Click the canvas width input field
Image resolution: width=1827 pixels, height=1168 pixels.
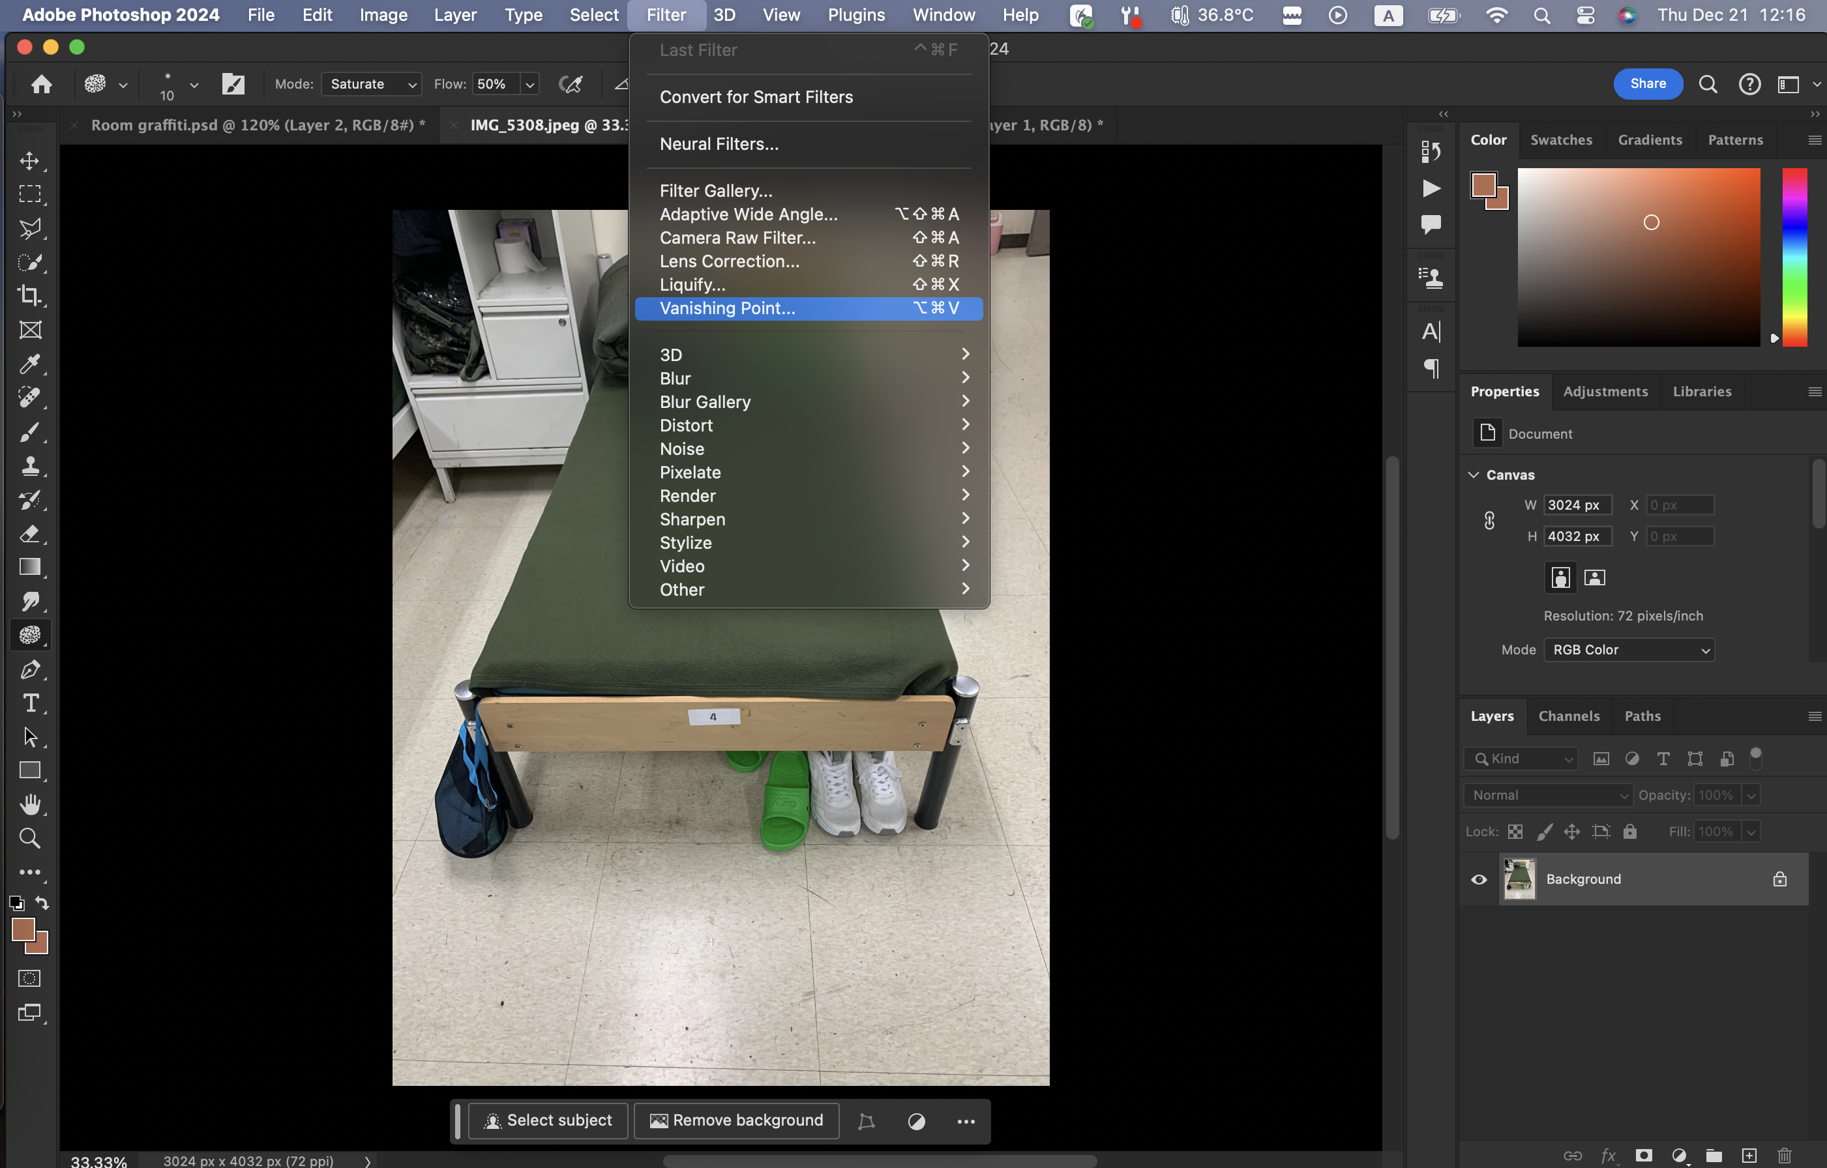pos(1577,505)
